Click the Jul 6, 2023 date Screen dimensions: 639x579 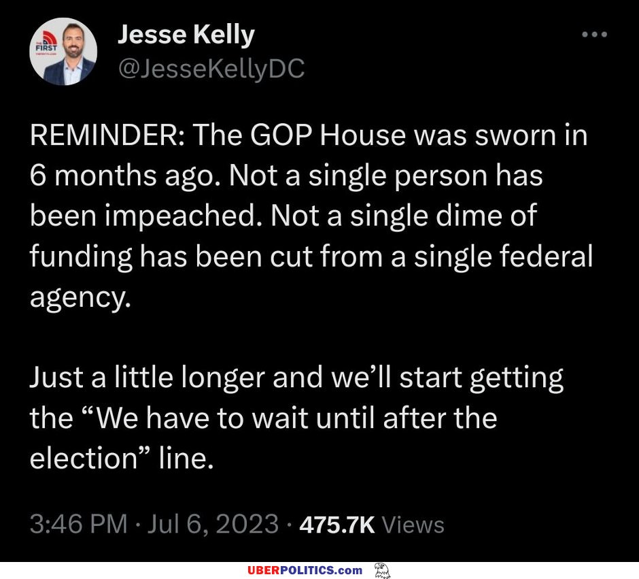213,524
